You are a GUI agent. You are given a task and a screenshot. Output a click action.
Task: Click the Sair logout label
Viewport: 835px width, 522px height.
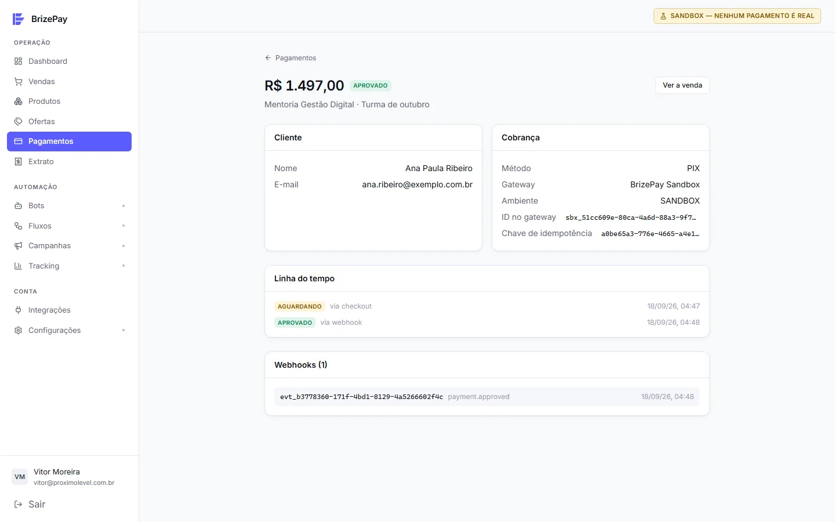37,505
